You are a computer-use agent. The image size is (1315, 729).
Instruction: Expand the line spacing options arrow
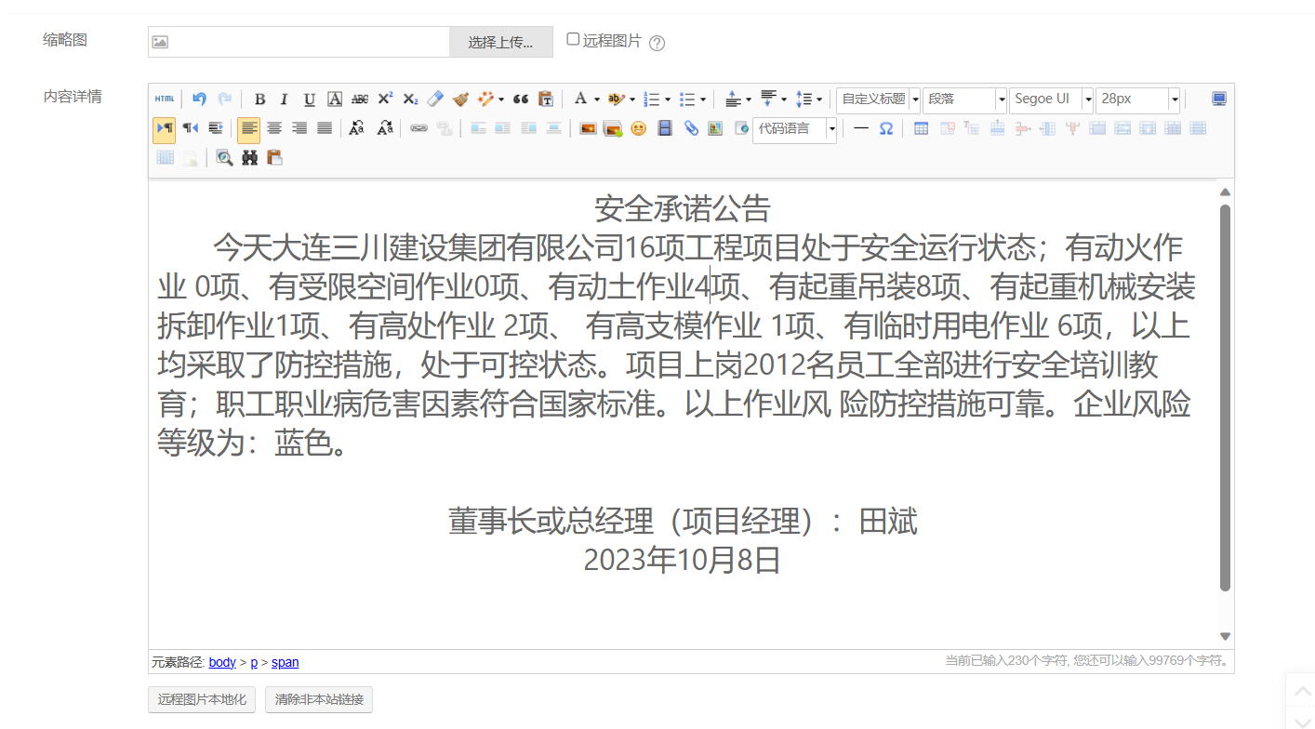[x=819, y=99]
